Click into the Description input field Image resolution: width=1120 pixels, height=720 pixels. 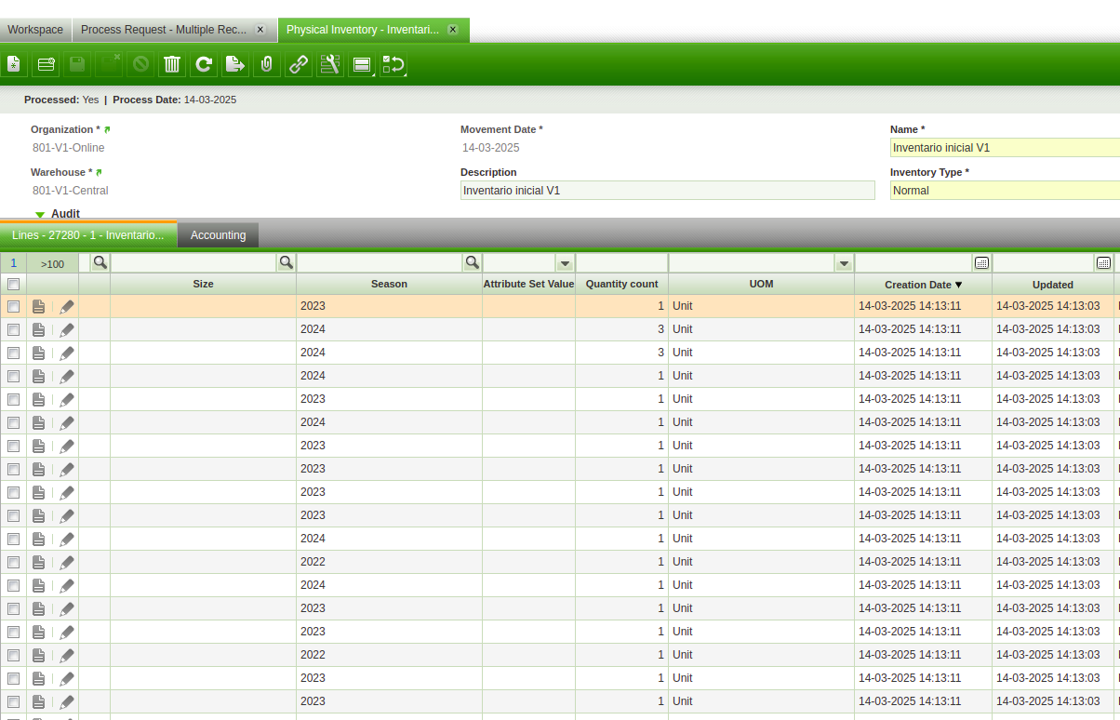point(667,191)
